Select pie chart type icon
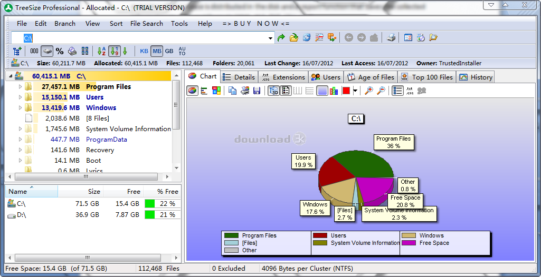The width and height of the screenshot is (541, 277). [193, 91]
